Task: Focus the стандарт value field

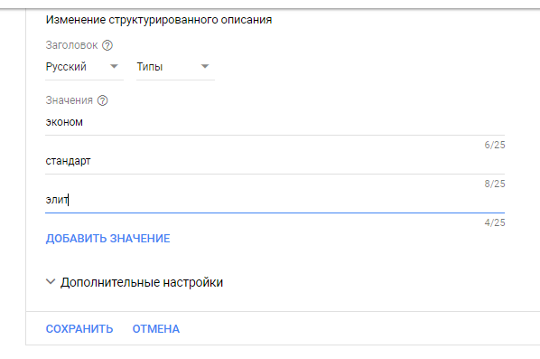Action: (x=275, y=161)
